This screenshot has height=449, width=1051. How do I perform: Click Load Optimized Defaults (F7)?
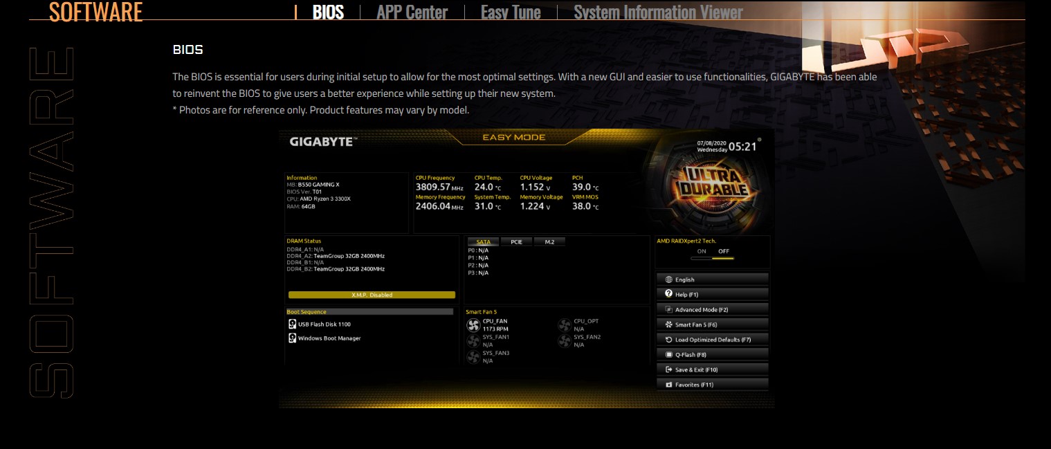tap(712, 340)
